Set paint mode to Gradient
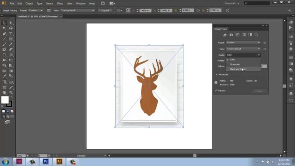The image size is (295, 166). (8, 111)
